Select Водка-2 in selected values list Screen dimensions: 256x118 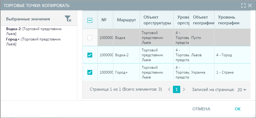(34, 31)
